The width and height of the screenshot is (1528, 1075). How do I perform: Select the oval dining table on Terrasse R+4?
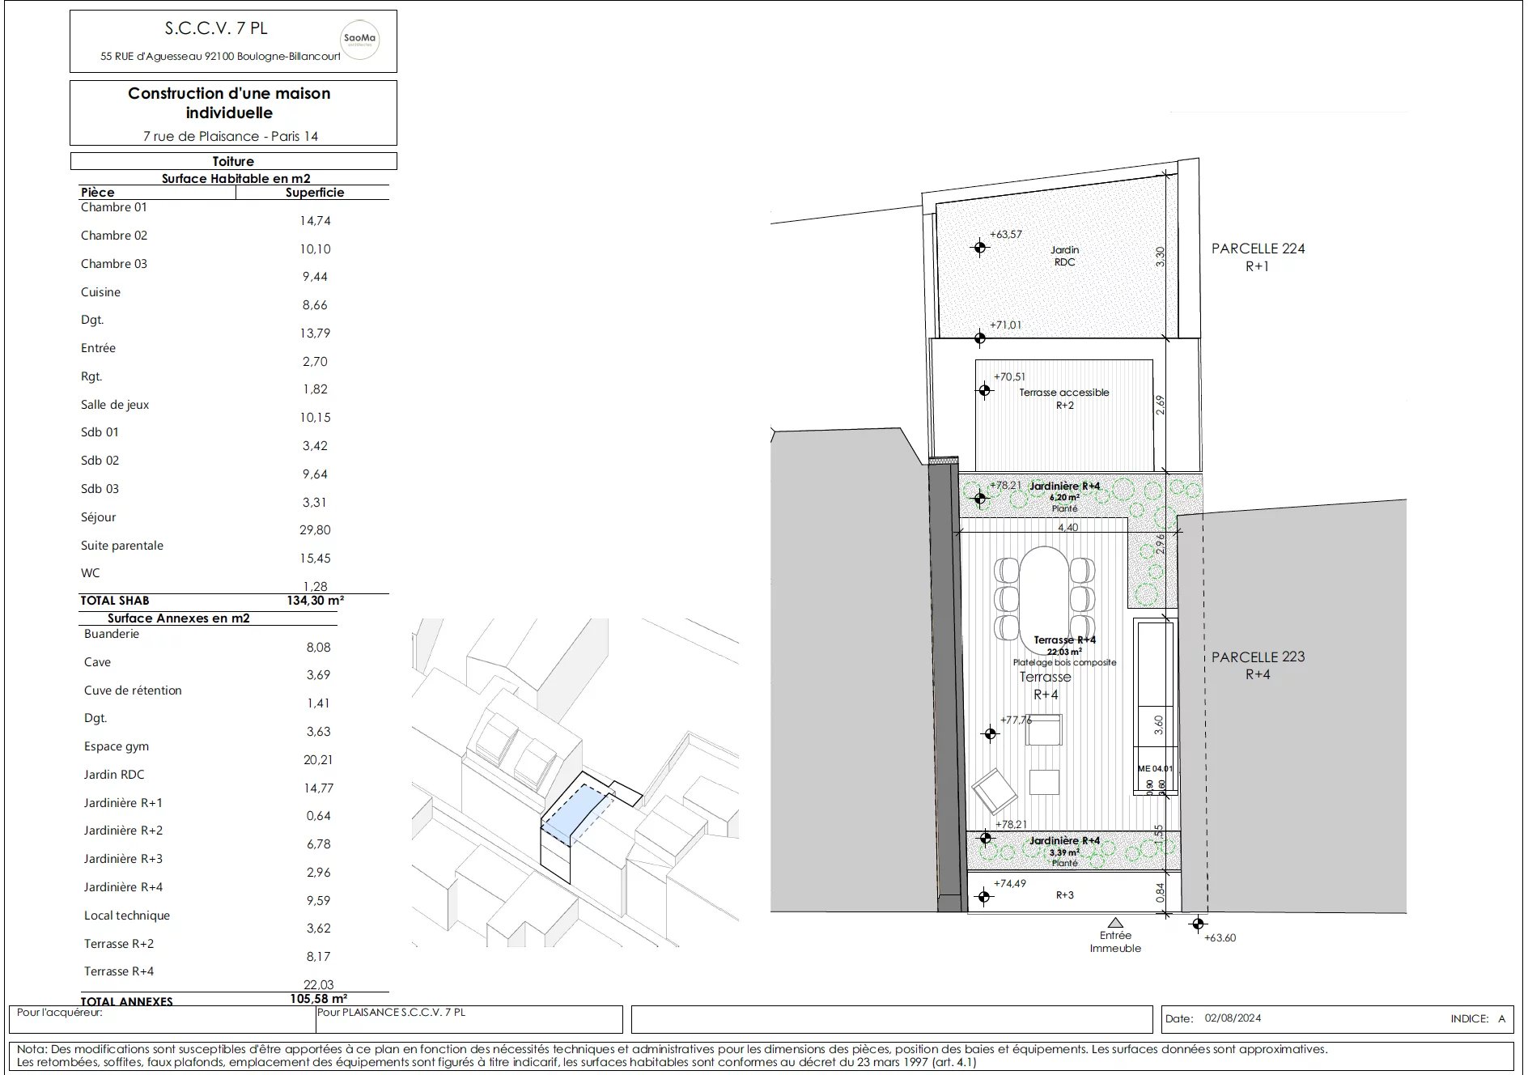(1043, 594)
